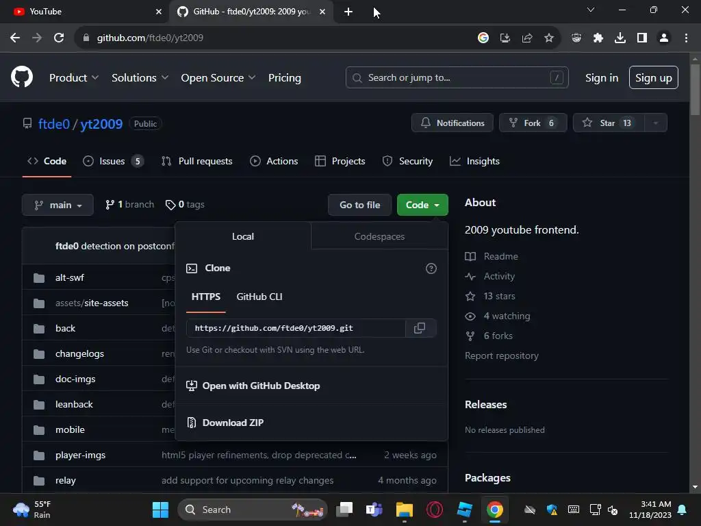Switch to the Issues tab
The height and width of the screenshot is (526, 701).
[x=113, y=162]
